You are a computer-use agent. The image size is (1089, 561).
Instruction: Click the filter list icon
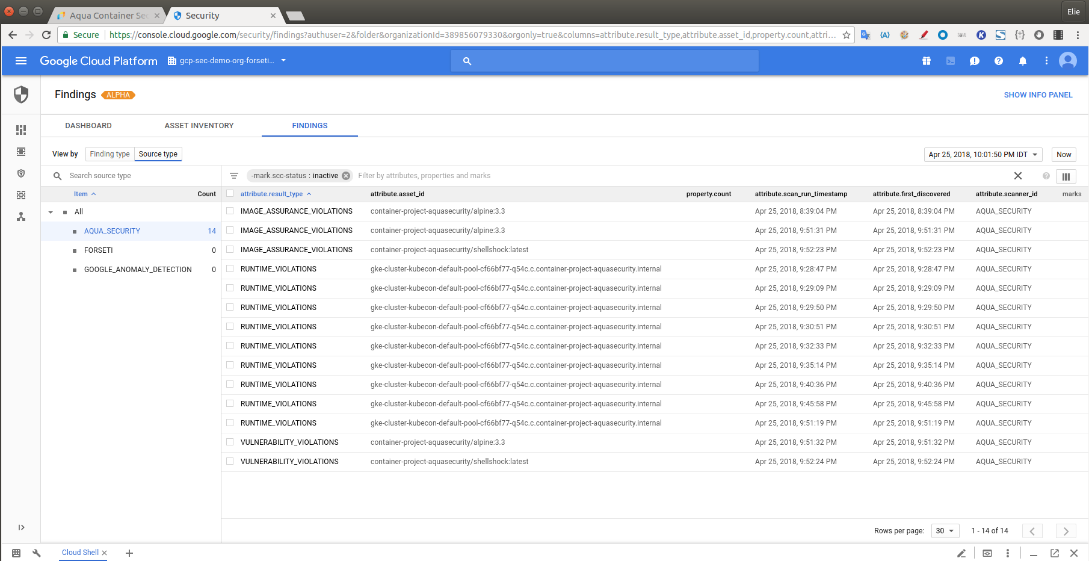(234, 176)
